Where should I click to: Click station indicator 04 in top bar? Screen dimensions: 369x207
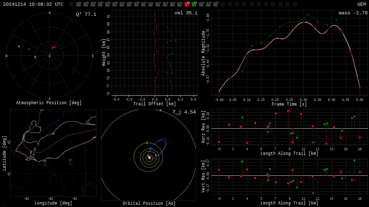[100, 4]
